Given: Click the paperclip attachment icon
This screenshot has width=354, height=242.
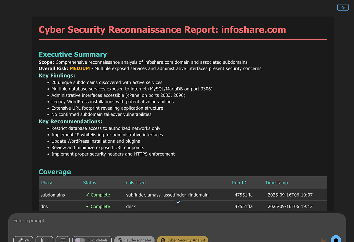Looking at the screenshot, I should pyautogui.click(x=44, y=239).
